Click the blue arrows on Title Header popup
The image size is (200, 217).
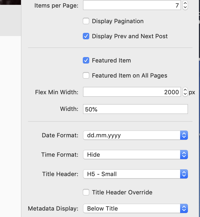pyautogui.click(x=184, y=174)
